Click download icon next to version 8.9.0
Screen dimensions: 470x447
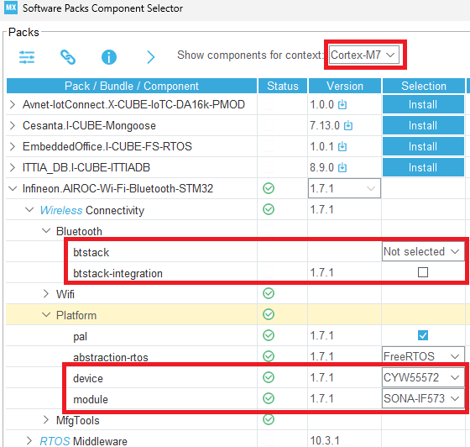click(x=342, y=167)
